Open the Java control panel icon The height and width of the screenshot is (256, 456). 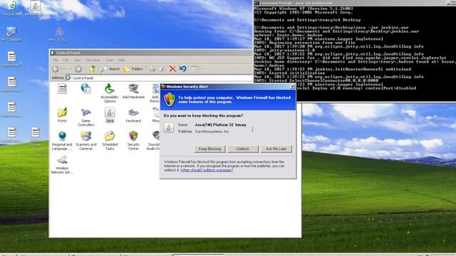[x=110, y=115]
